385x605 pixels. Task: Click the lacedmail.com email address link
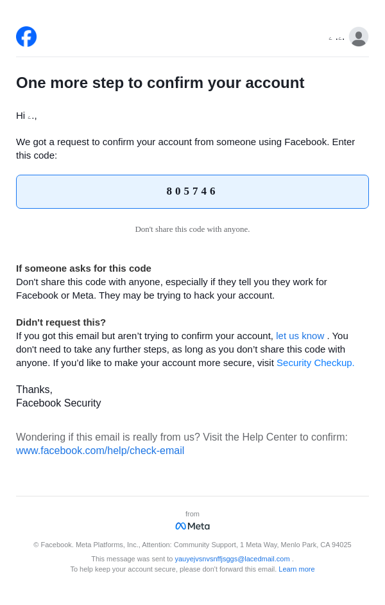[x=232, y=559]
